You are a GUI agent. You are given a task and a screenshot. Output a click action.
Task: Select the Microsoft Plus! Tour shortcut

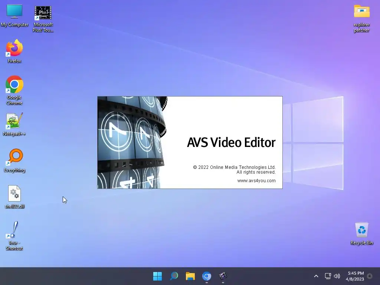[x=43, y=19]
